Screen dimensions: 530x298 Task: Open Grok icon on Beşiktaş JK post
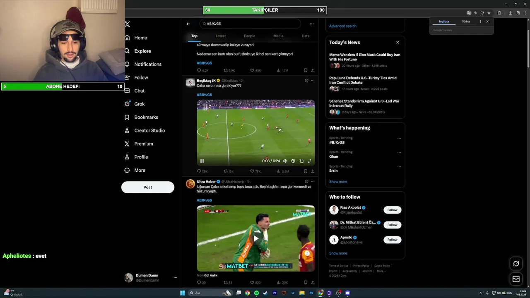point(306,81)
